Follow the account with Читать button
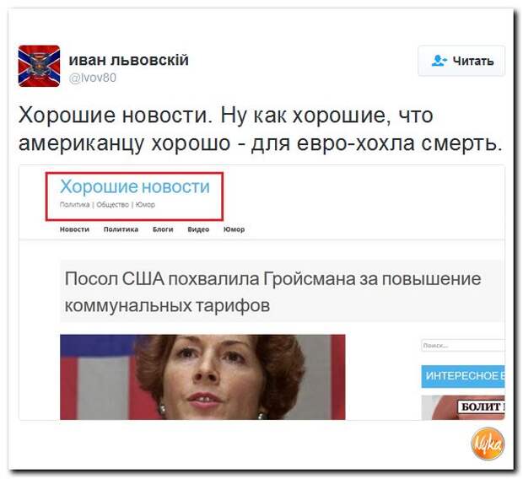523x479 pixels. 461,61
